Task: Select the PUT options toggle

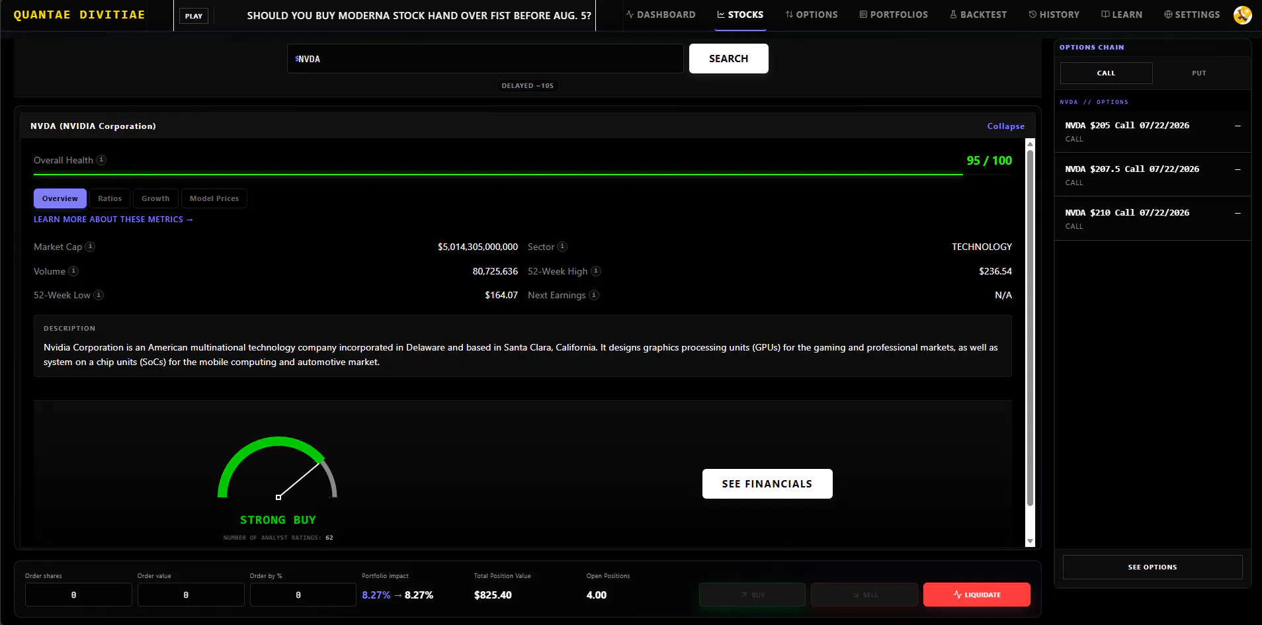Action: coord(1199,73)
